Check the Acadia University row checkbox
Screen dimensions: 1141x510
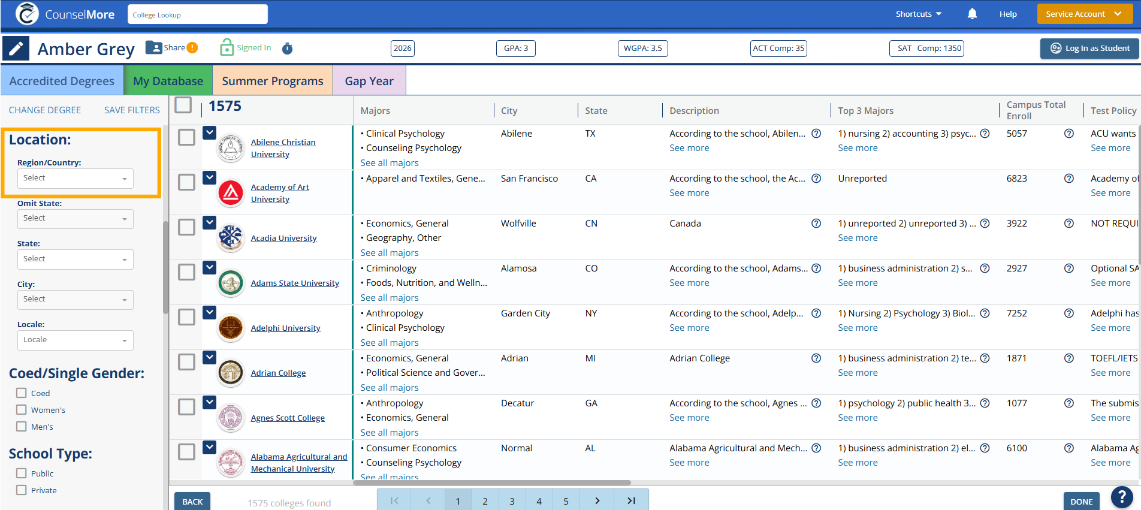click(x=187, y=227)
